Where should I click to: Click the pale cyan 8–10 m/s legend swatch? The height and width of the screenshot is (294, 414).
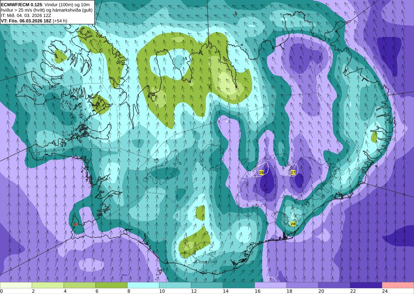pos(143,285)
